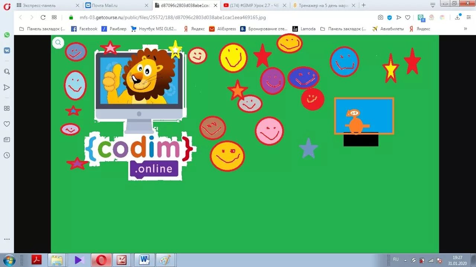Open the taskbar clock showing 19:27
476x267 pixels.
tap(457, 260)
